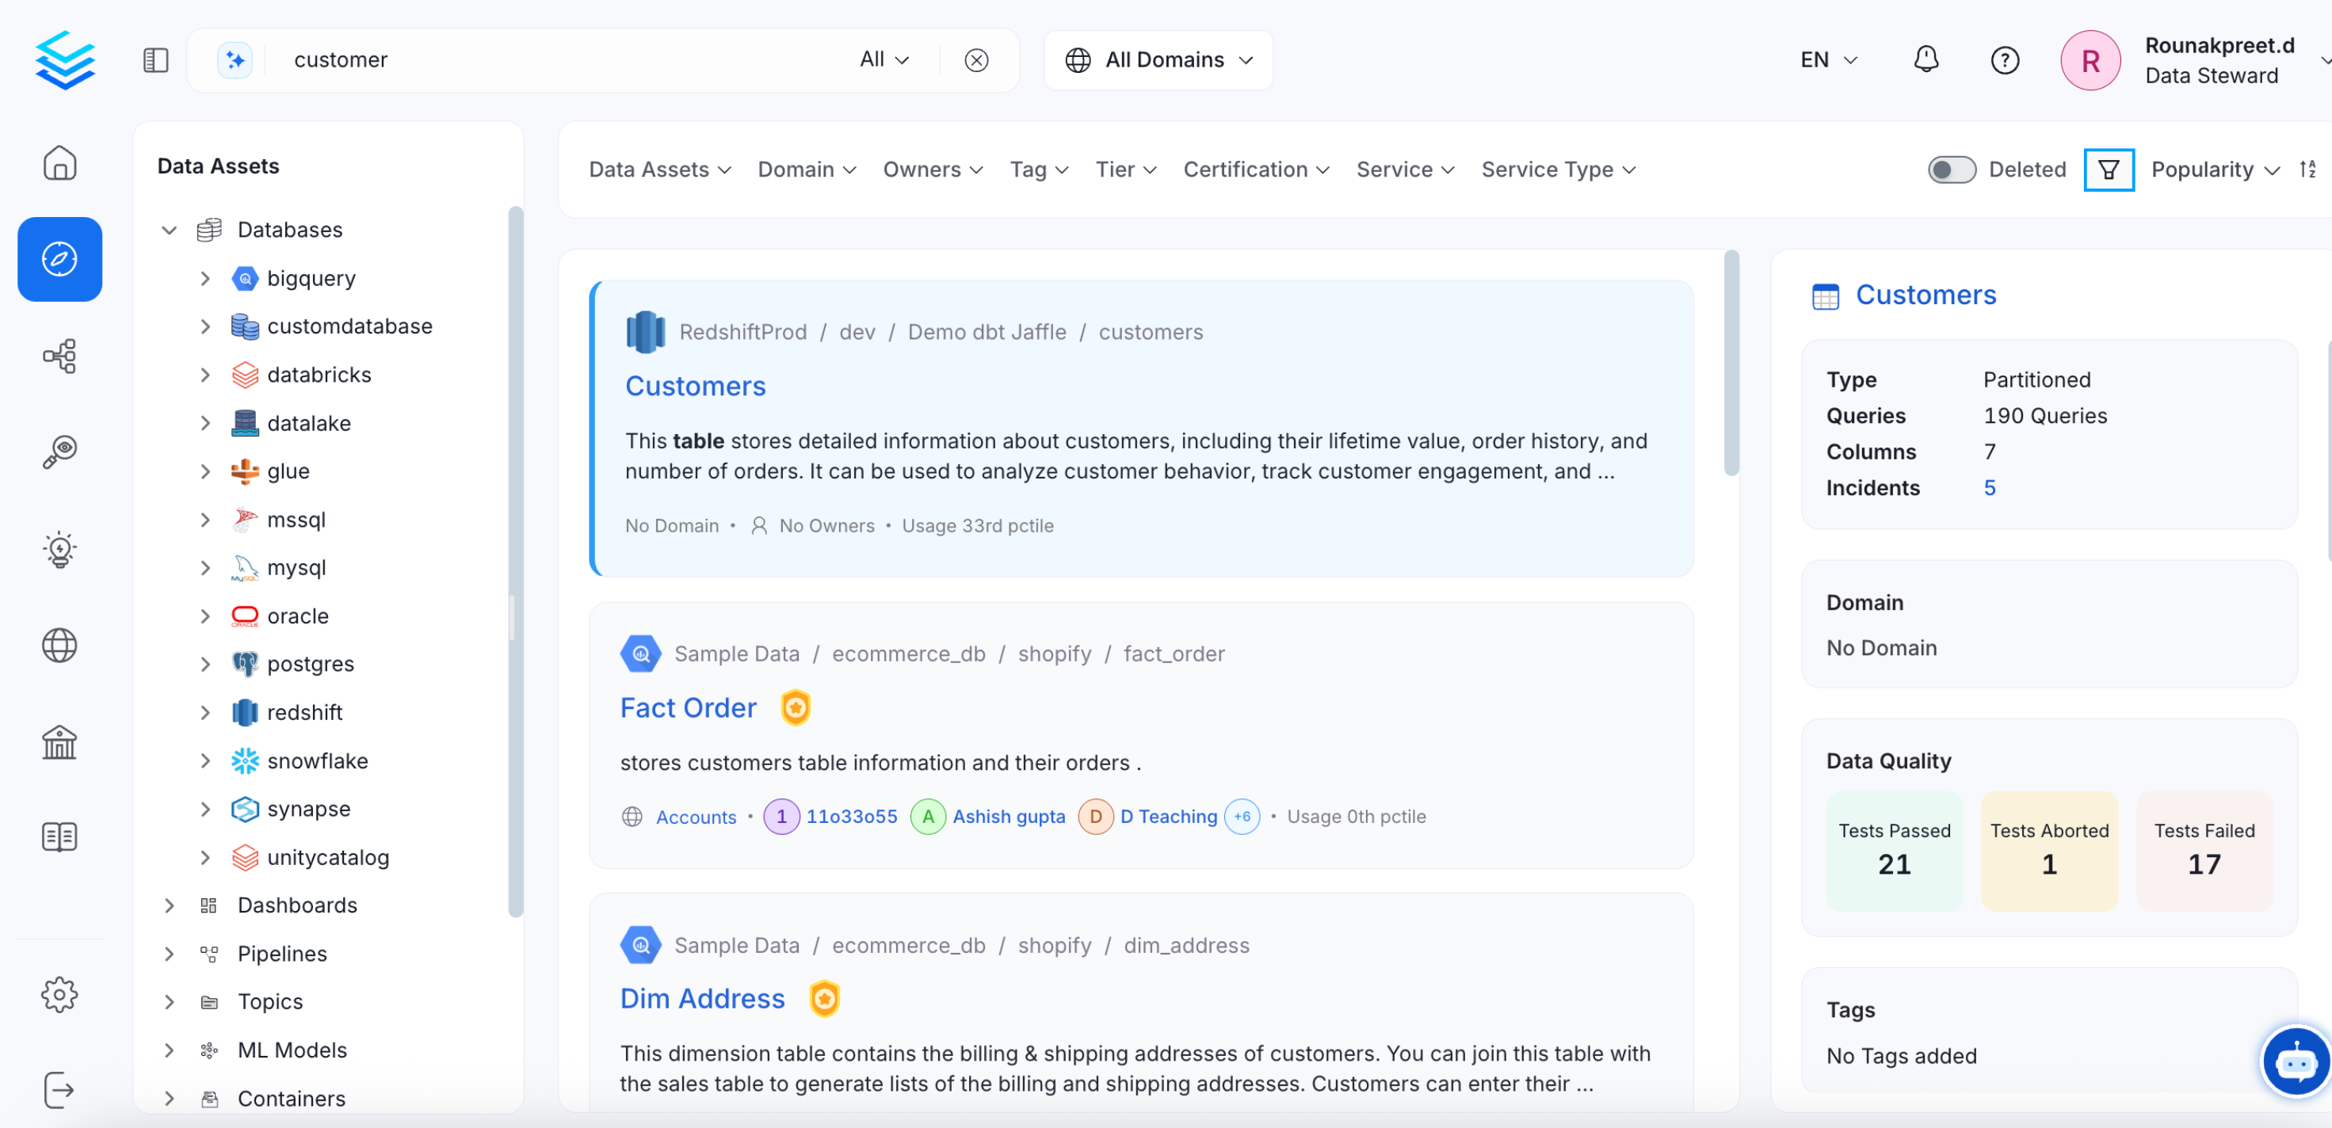Click the notification bell icon

click(x=1926, y=59)
